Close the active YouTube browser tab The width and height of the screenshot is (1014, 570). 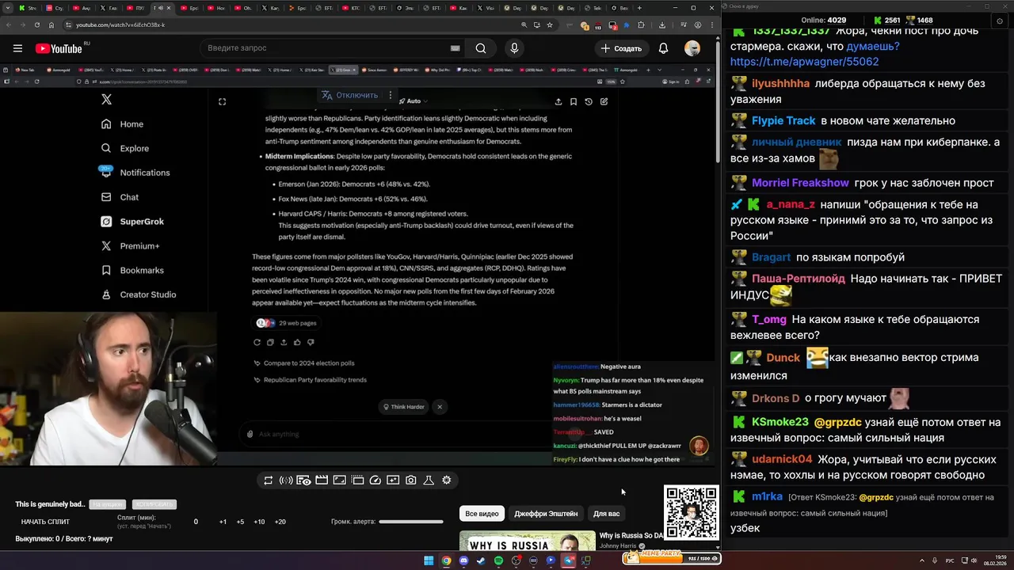(168, 8)
